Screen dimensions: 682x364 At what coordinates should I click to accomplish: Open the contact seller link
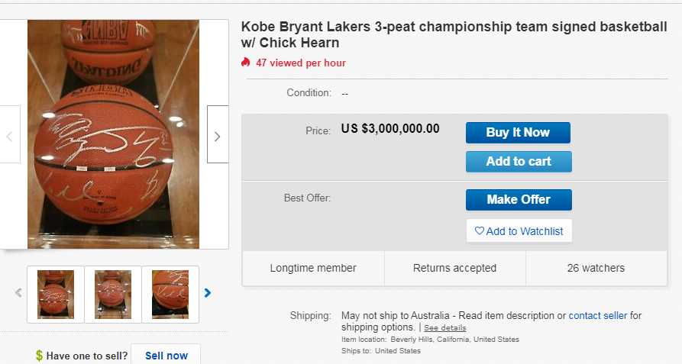tap(597, 315)
